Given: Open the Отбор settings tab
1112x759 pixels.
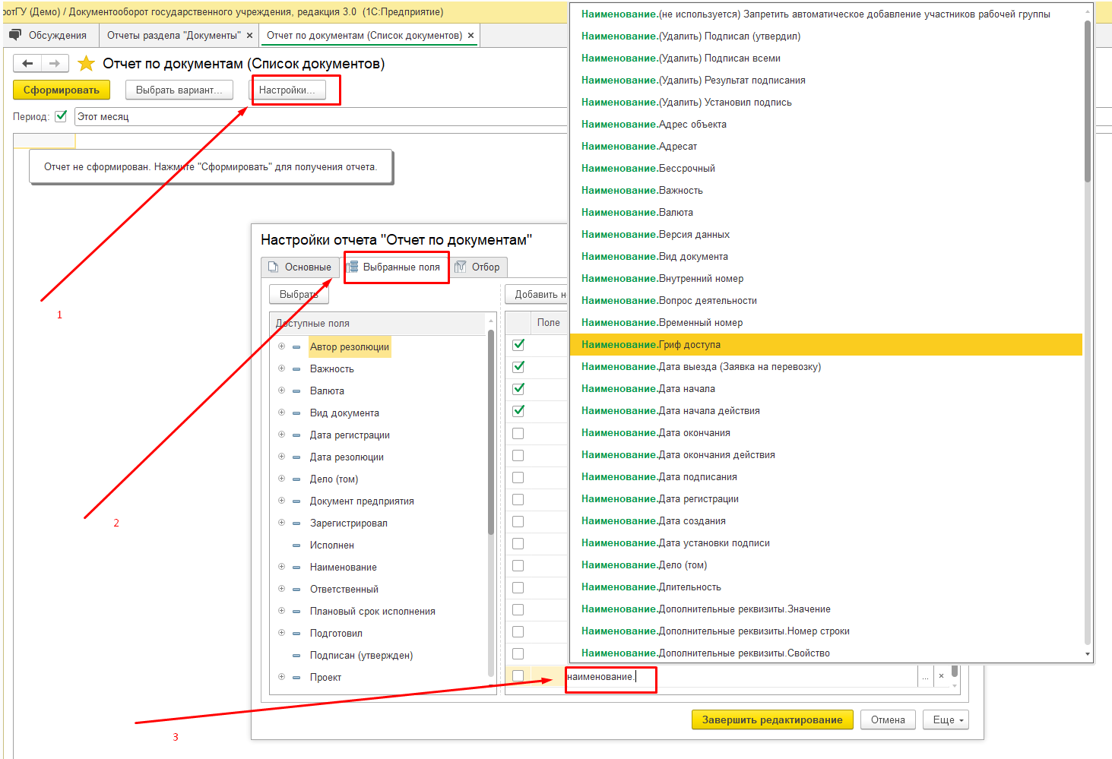Looking at the screenshot, I should coord(477,267).
